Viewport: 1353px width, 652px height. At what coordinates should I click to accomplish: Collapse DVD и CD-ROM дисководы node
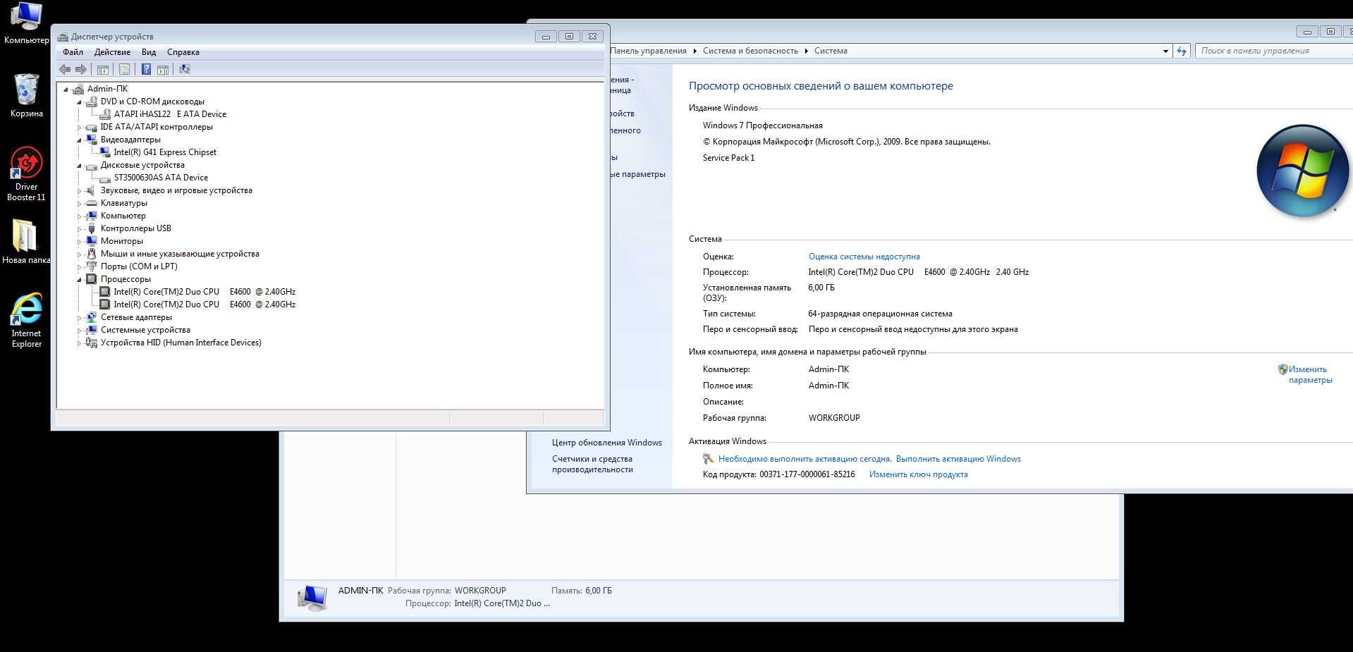[79, 102]
